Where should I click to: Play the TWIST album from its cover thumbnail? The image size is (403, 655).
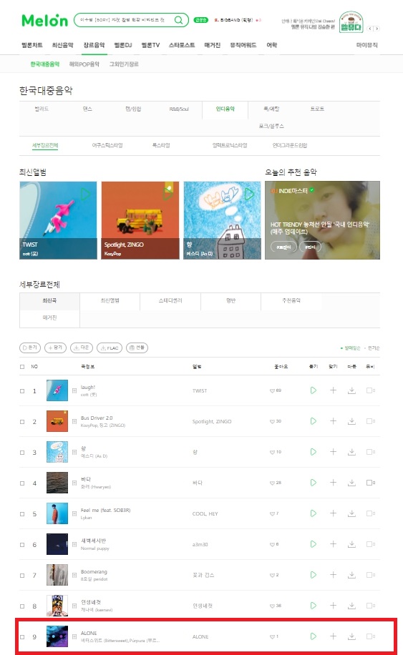85,194
